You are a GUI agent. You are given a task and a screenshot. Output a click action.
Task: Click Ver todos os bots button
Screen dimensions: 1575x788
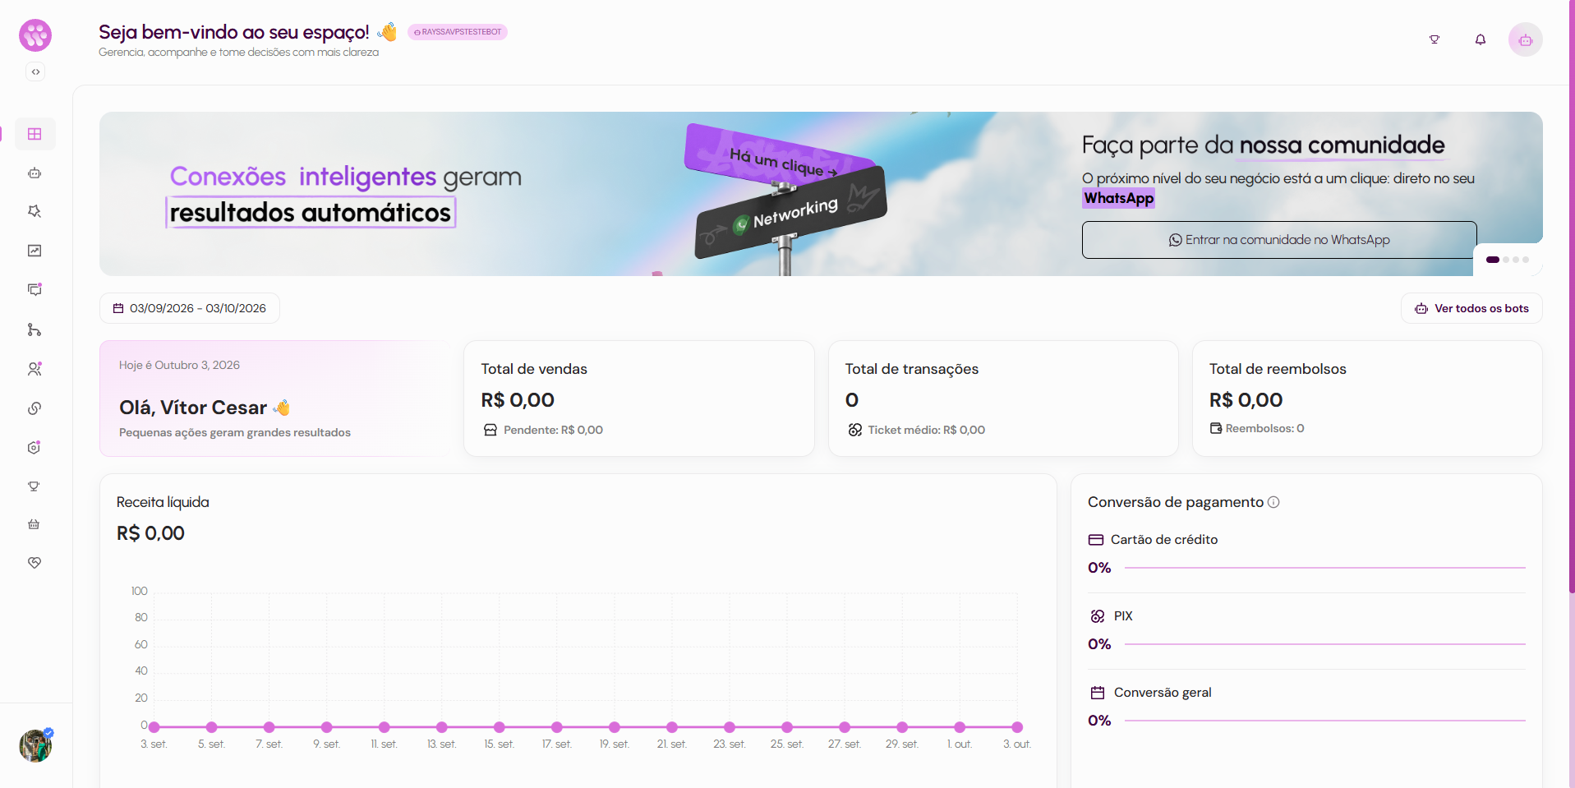(x=1471, y=308)
